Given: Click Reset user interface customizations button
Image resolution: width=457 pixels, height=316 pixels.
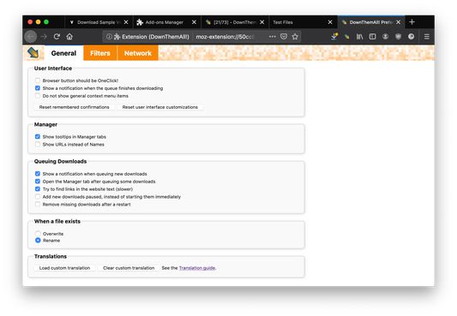Looking at the screenshot, I should 160,107.
